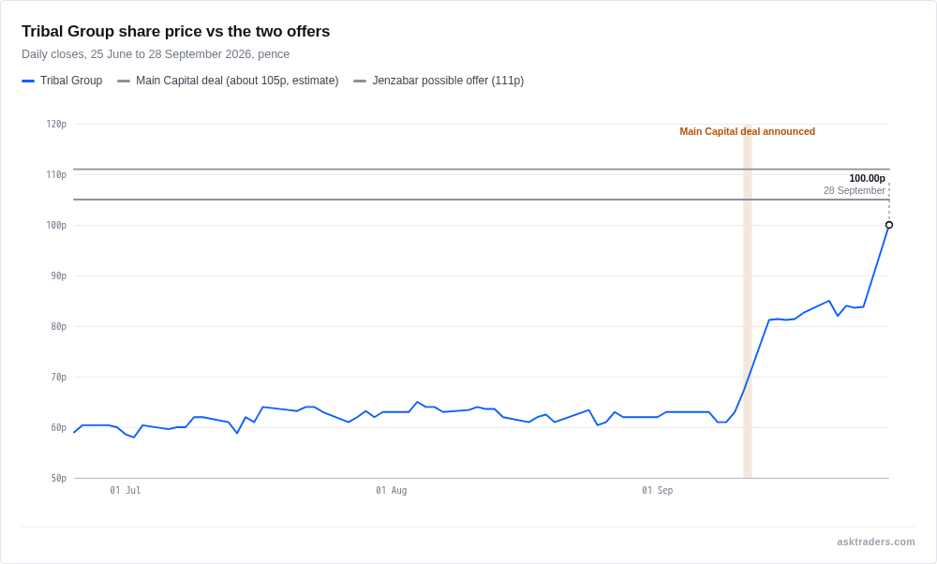Click the 28 September end point marker
This screenshot has height=564, width=937.
click(889, 225)
